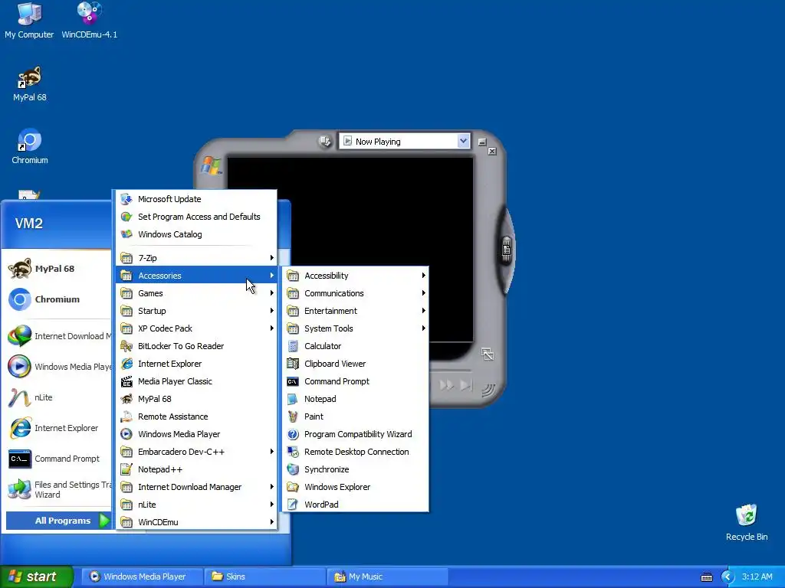
Task: Start Remote Assistance
Action: tap(197, 416)
